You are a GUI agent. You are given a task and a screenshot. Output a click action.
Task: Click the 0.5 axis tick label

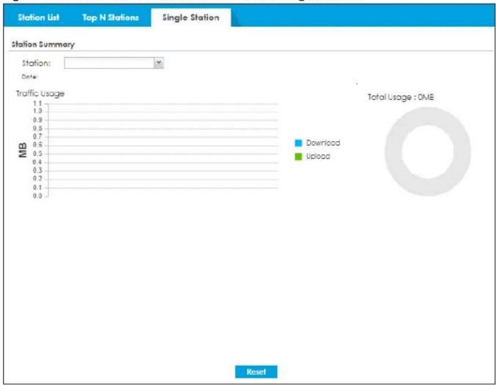(38, 154)
